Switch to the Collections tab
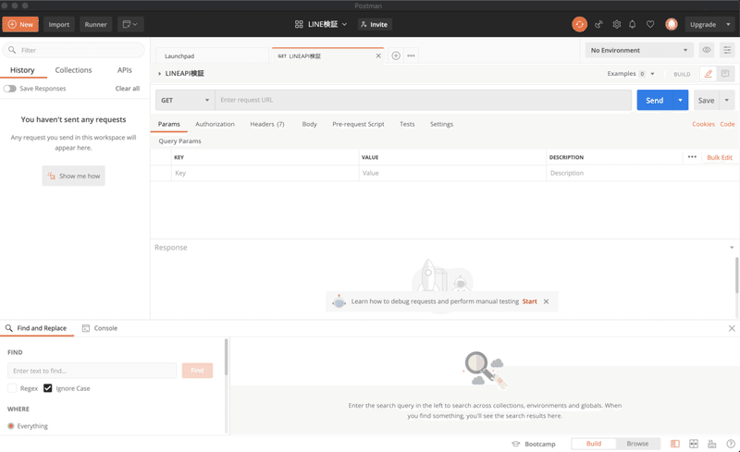Viewport: 740px width, 452px height. point(73,70)
